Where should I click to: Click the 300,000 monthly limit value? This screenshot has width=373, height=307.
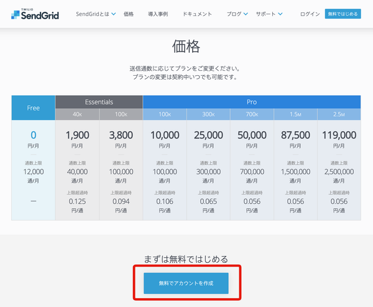pyautogui.click(x=208, y=172)
